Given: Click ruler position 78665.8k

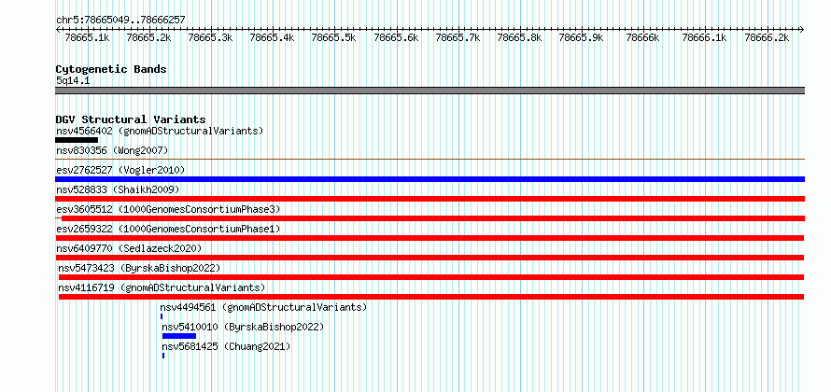Looking at the screenshot, I should 520,37.
